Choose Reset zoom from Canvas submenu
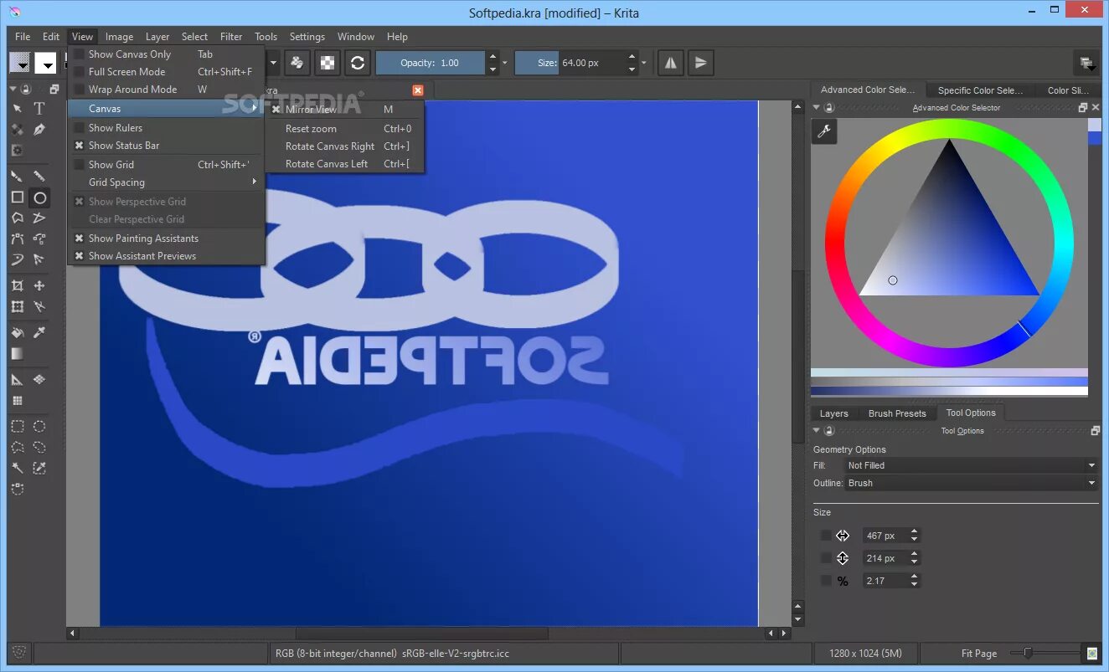1109x672 pixels. click(x=344, y=128)
